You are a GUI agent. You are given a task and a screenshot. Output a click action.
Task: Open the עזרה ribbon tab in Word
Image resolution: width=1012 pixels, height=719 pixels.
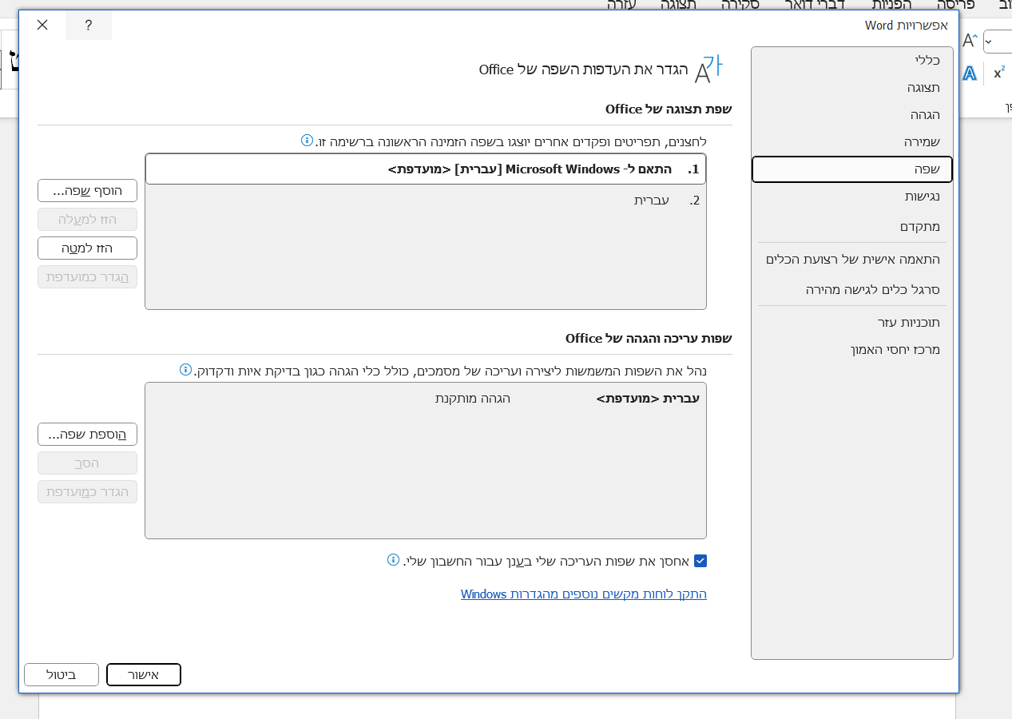[x=622, y=4]
